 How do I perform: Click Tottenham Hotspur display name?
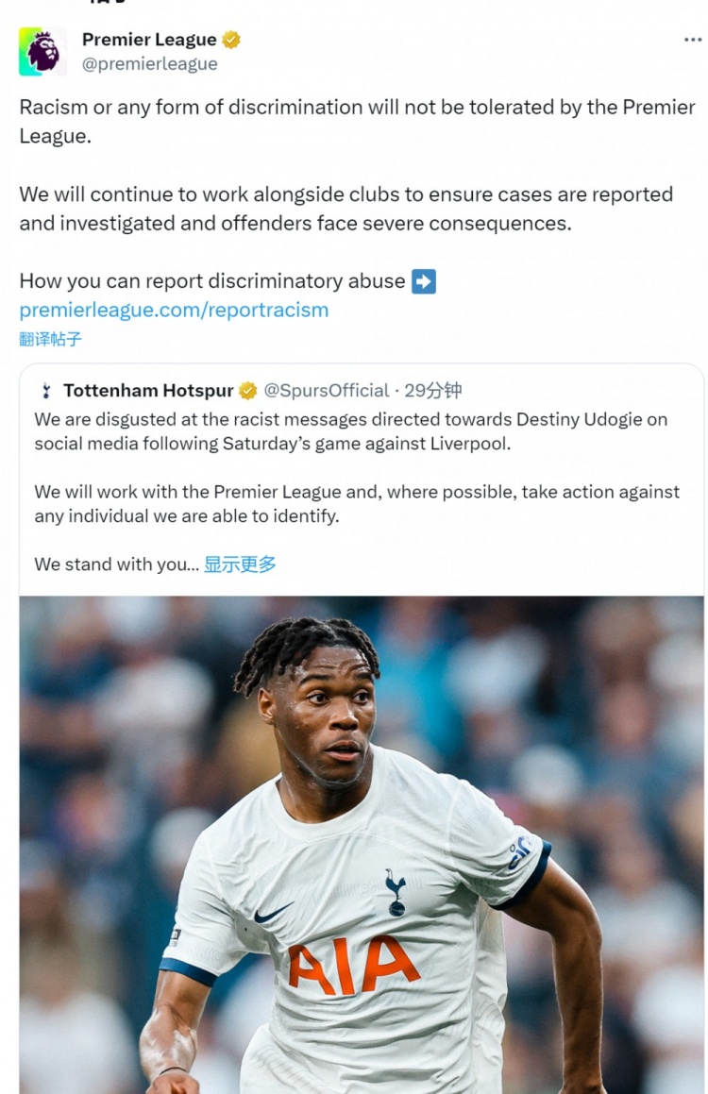tap(148, 391)
